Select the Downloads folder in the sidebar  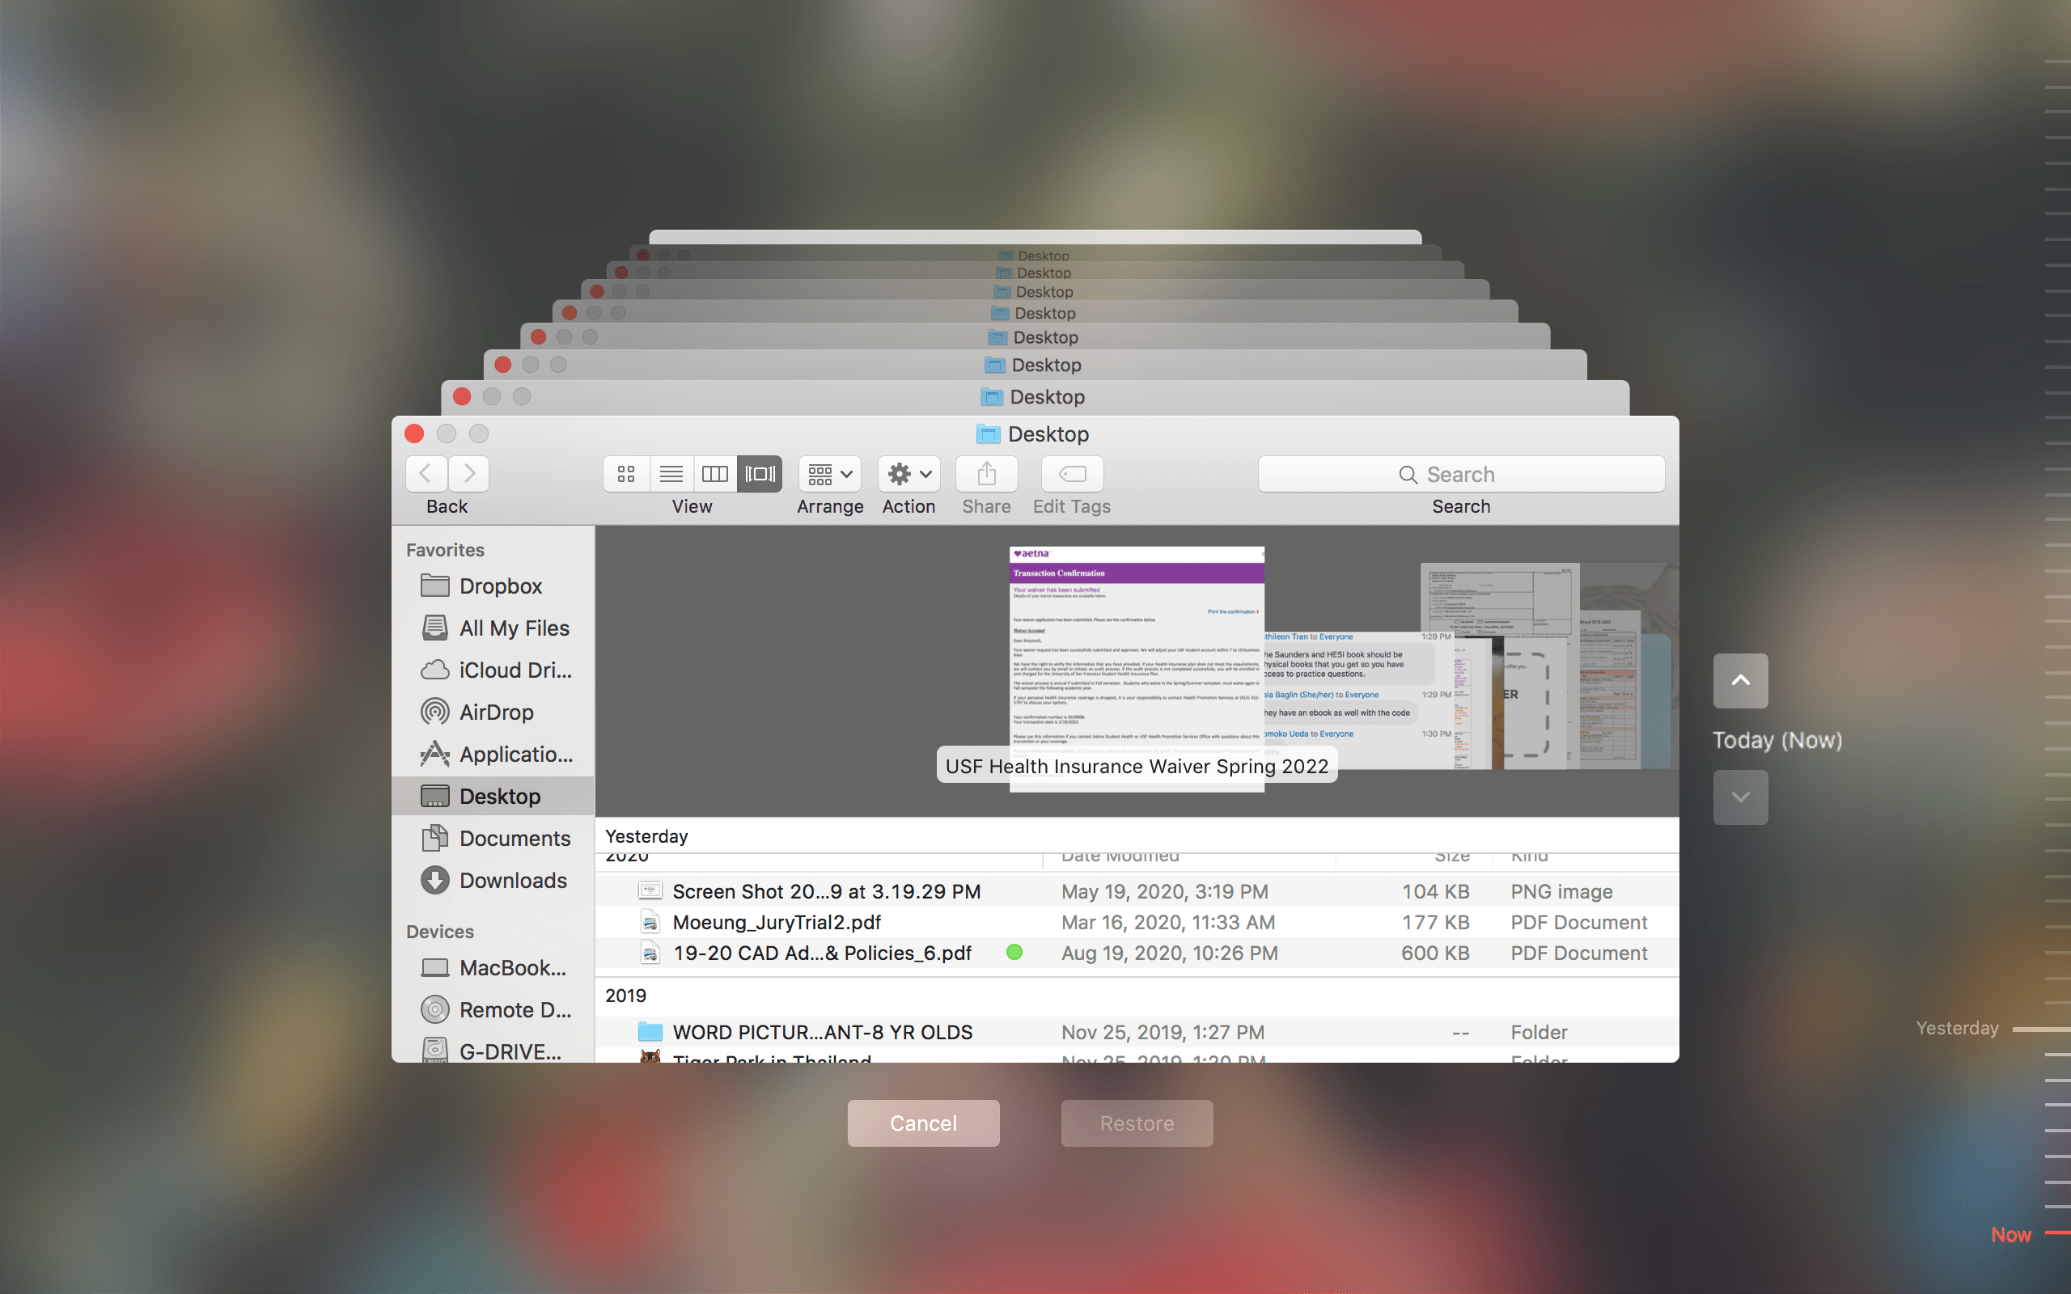tap(513, 880)
